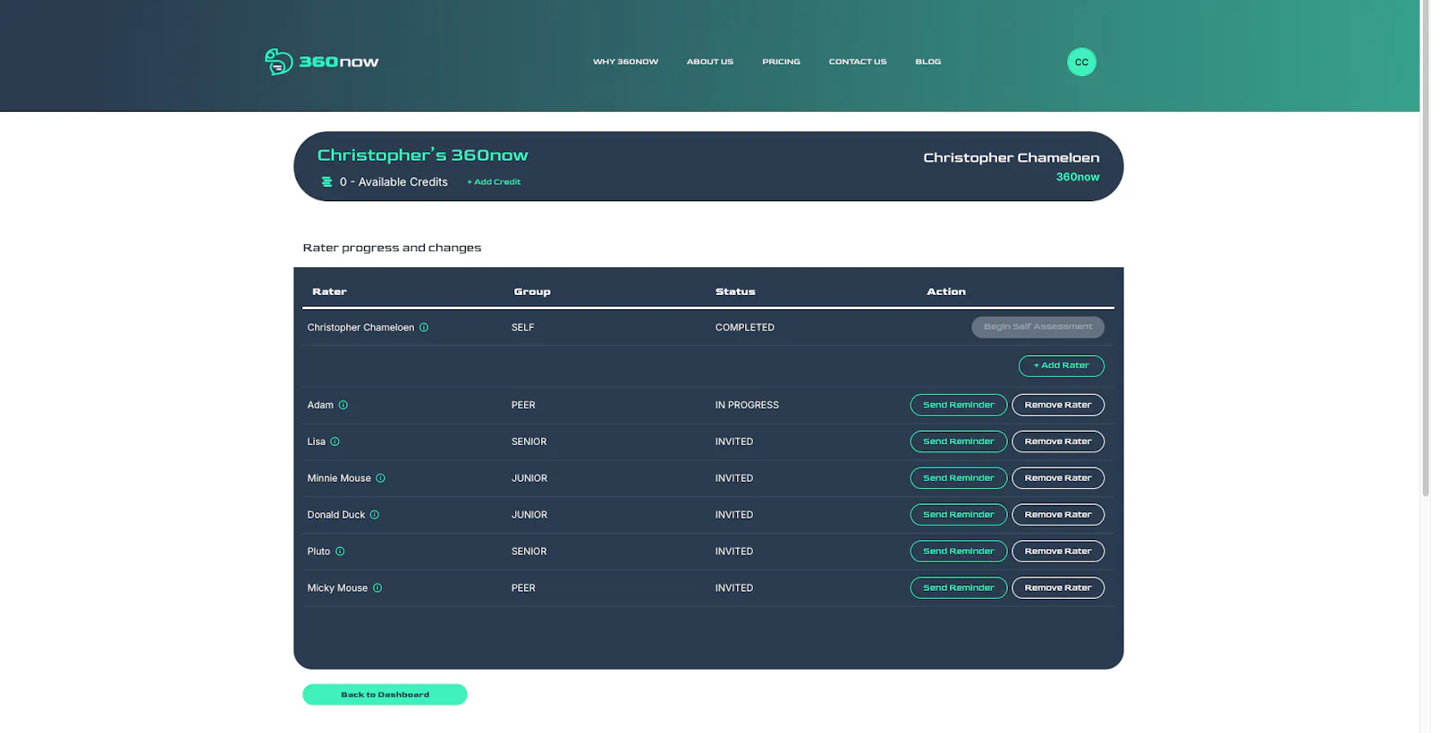1431x733 pixels.
Task: Click the credits coin stack icon
Action: tap(326, 181)
